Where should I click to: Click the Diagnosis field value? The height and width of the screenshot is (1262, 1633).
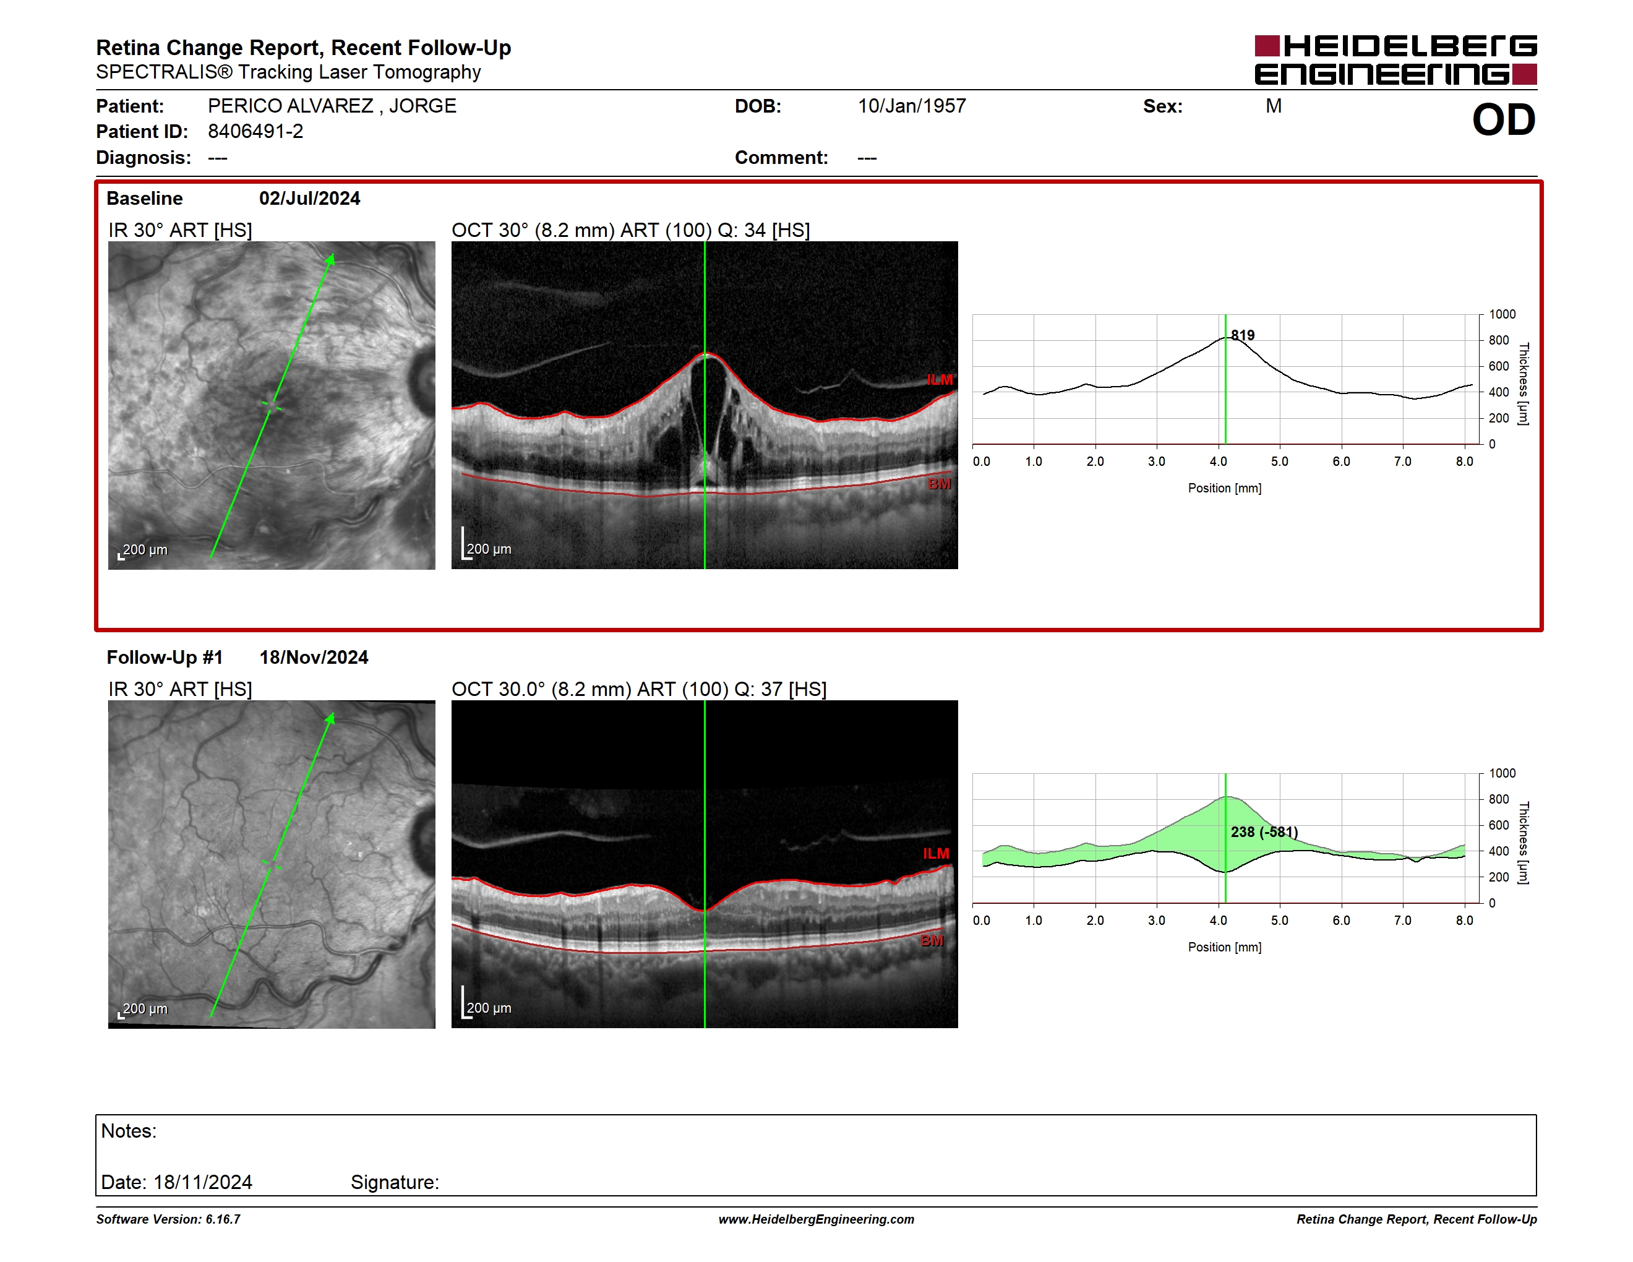tap(218, 158)
